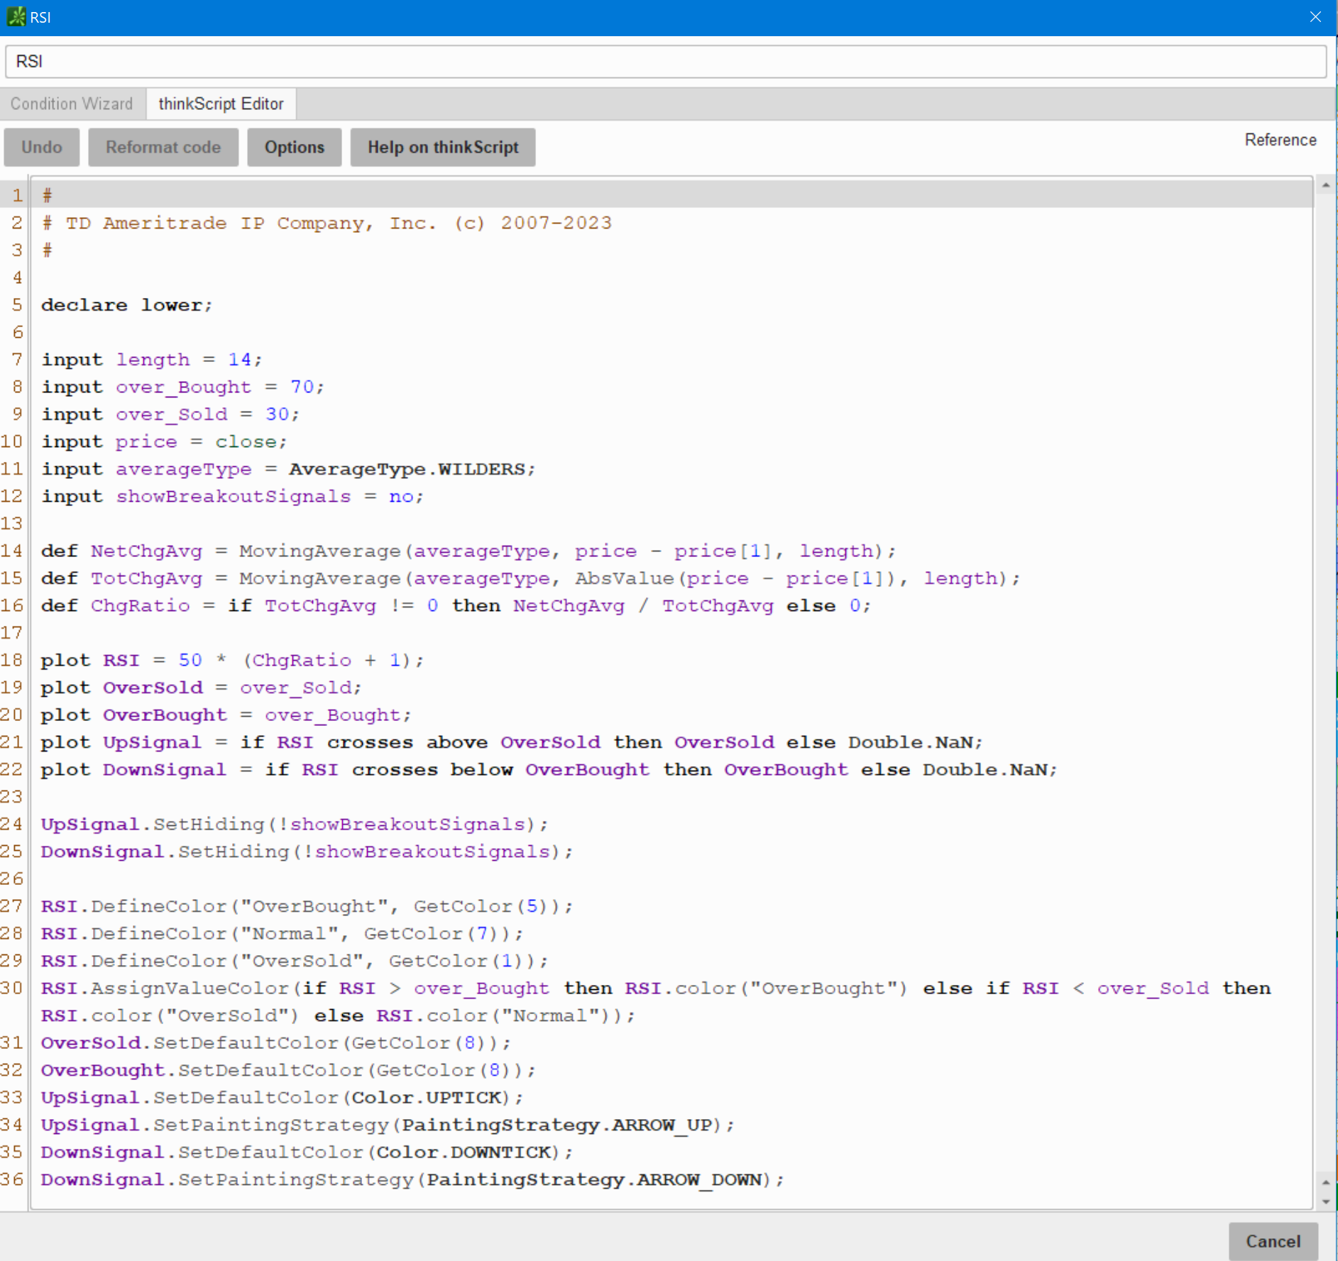
Task: Click OverSold.SetDefaultColor on line 31
Action: 191,1042
